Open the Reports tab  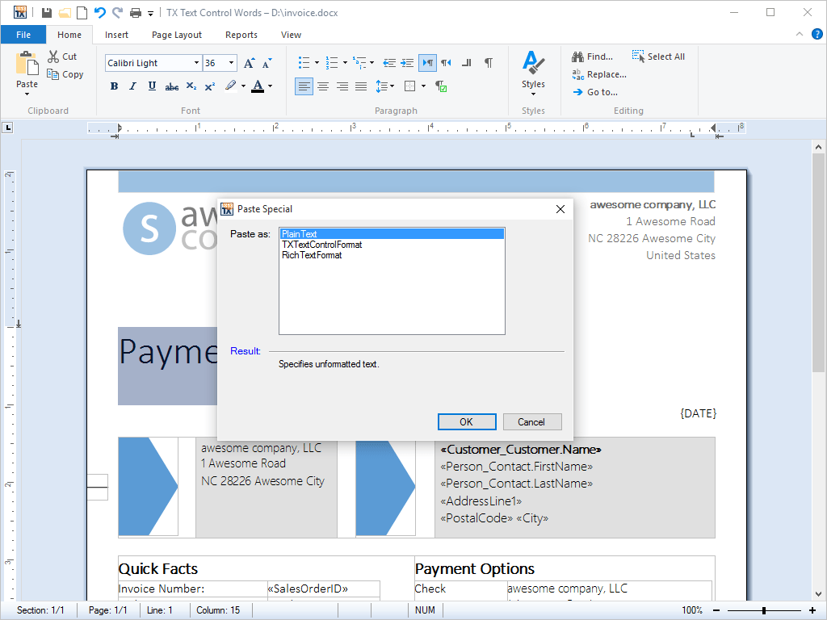(x=241, y=35)
